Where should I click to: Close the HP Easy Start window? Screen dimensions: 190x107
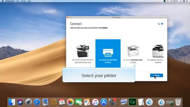(67, 18)
